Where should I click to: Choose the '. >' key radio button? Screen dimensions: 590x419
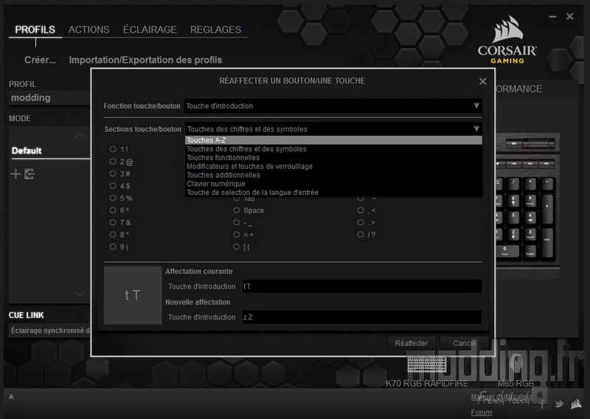[361, 223]
